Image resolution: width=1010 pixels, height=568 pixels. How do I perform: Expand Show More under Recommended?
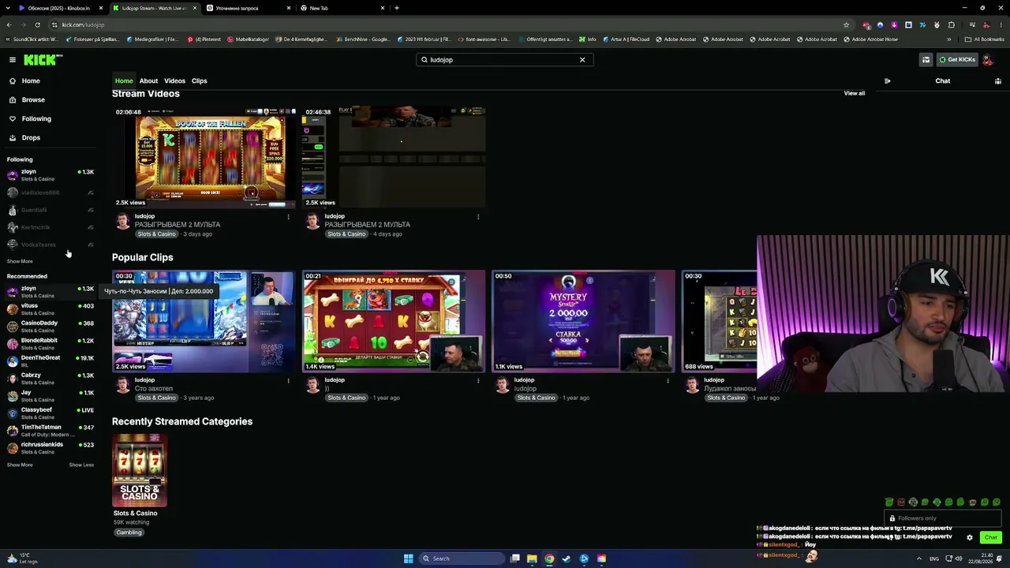tap(20, 465)
